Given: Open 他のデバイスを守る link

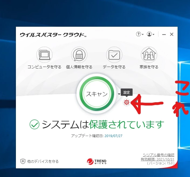Looking at the screenshot, I should [x=43, y=161].
